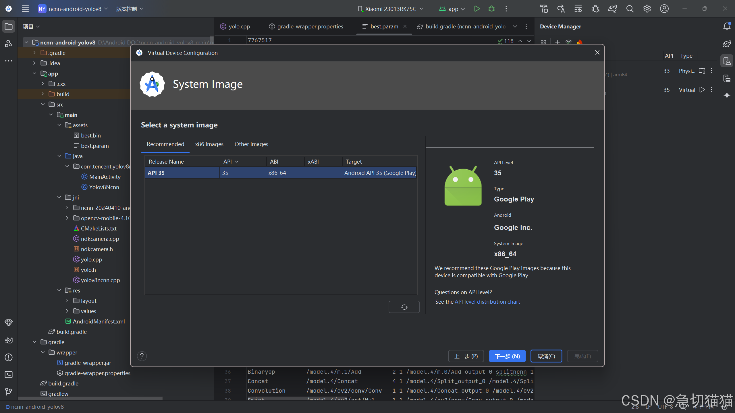Open the Terminal tool window icon
Image resolution: width=735 pixels, height=413 pixels.
(x=9, y=375)
